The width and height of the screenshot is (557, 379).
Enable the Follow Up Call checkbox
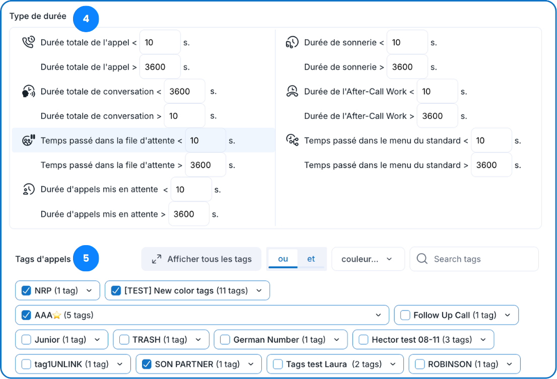405,315
